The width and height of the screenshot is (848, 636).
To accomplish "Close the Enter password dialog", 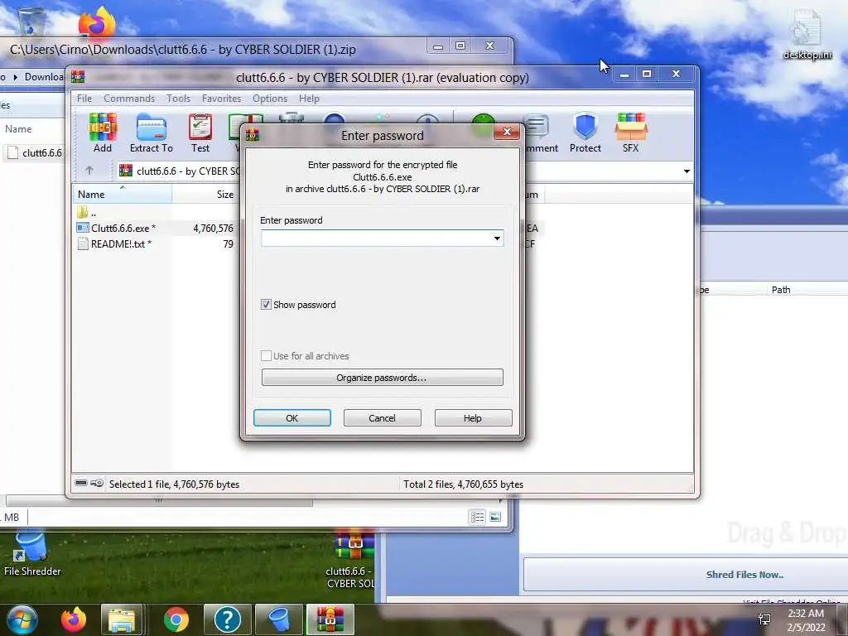I will 508,132.
